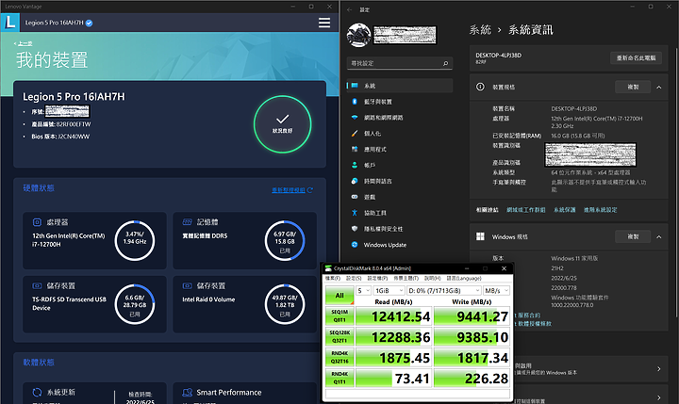679x404 pixels.
Task: Open the Lenovo Vantage hamburger menu
Action: tap(324, 23)
